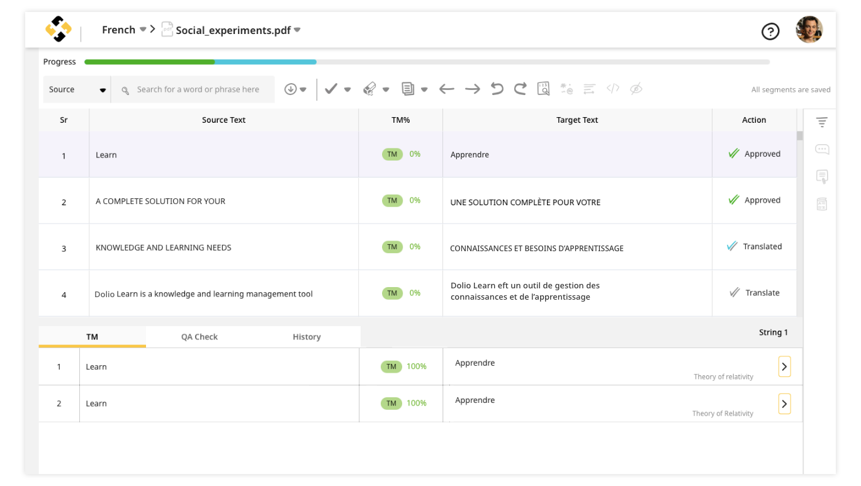Image resolution: width=861 pixels, height=486 pixels.
Task: Select source 'KNOWLEDGE AND LEARNING NEEDS'
Action: click(x=164, y=247)
